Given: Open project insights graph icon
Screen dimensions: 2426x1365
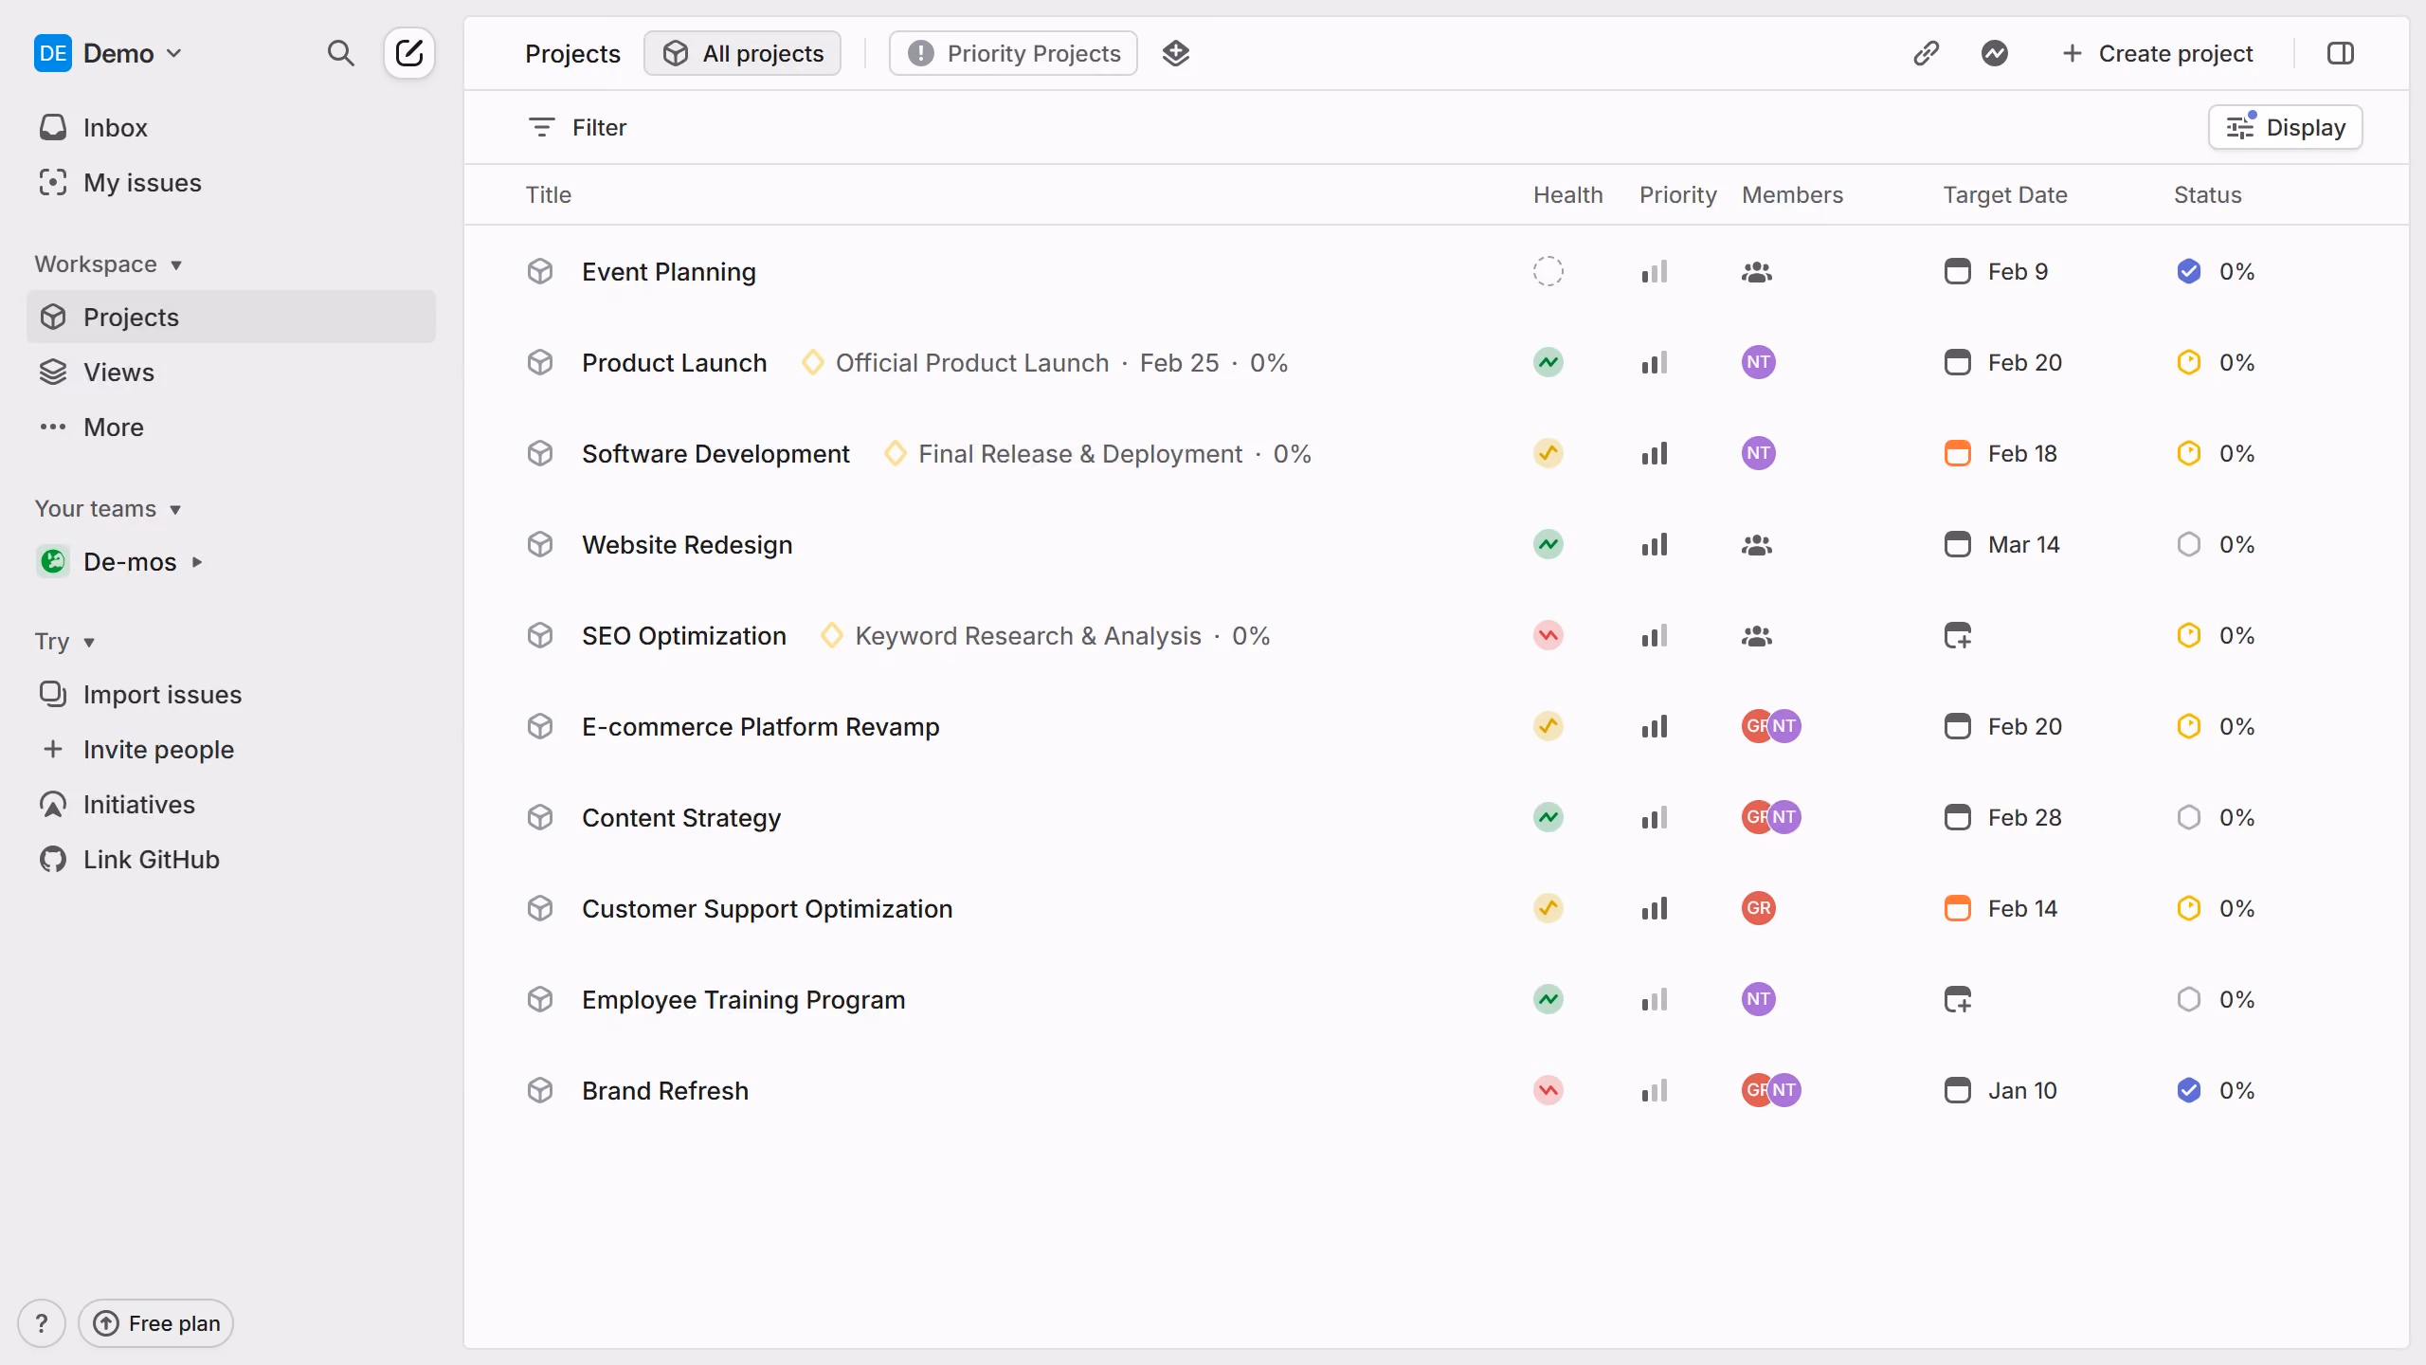Looking at the screenshot, I should [x=1994, y=53].
